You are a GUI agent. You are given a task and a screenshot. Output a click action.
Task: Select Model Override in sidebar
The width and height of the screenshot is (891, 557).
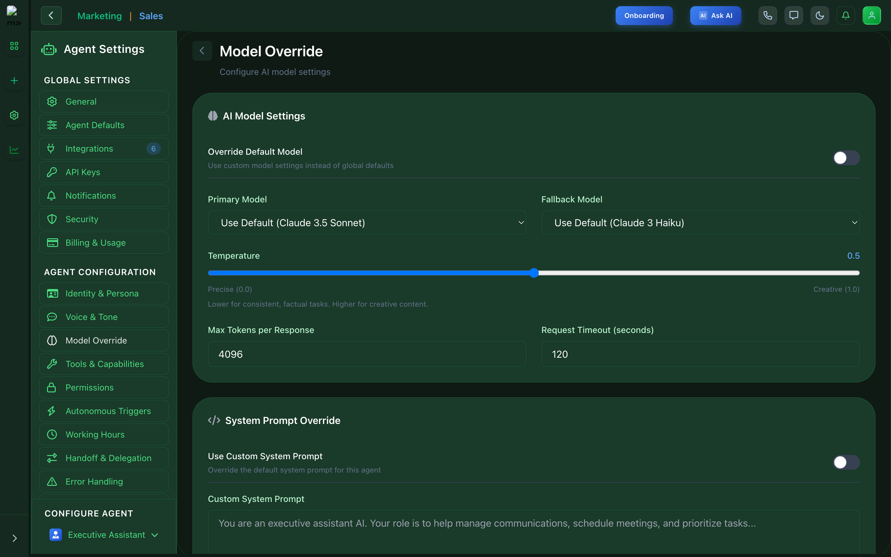pyautogui.click(x=104, y=340)
